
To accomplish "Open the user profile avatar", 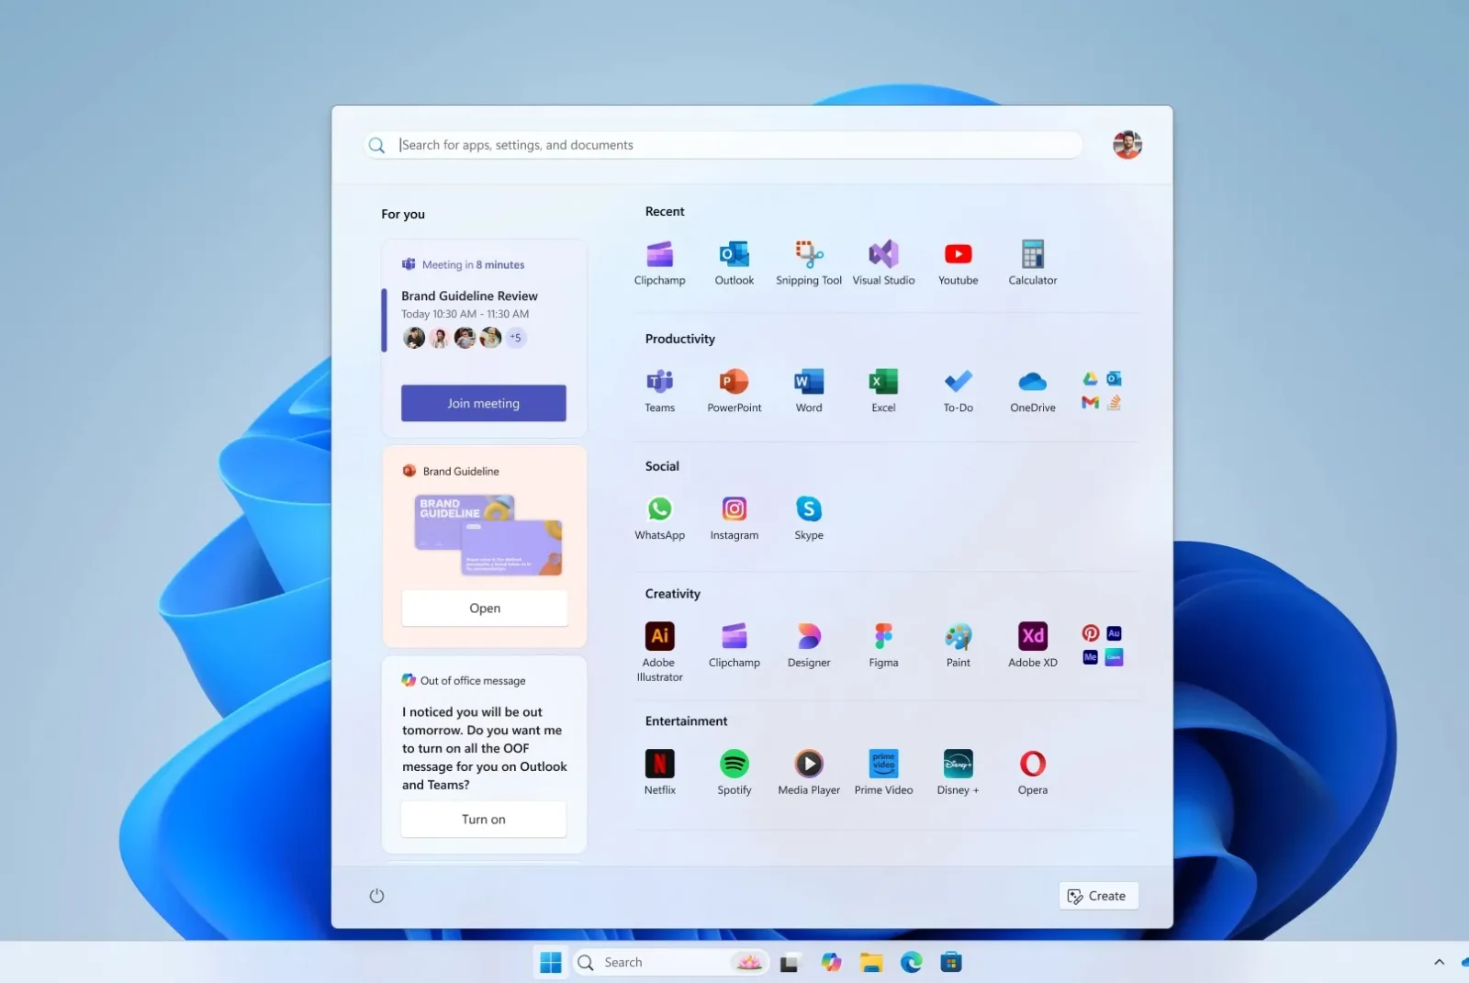I will tap(1127, 144).
